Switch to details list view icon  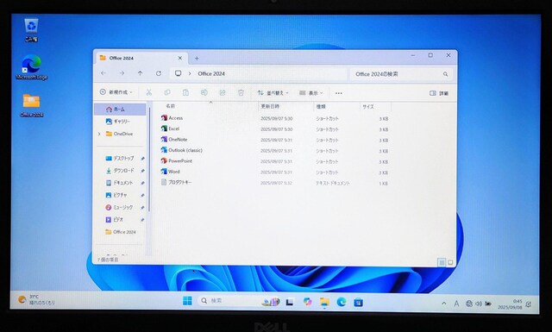tap(442, 262)
